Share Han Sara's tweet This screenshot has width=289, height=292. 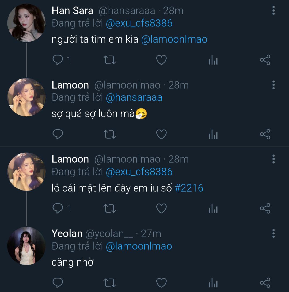[265, 60]
